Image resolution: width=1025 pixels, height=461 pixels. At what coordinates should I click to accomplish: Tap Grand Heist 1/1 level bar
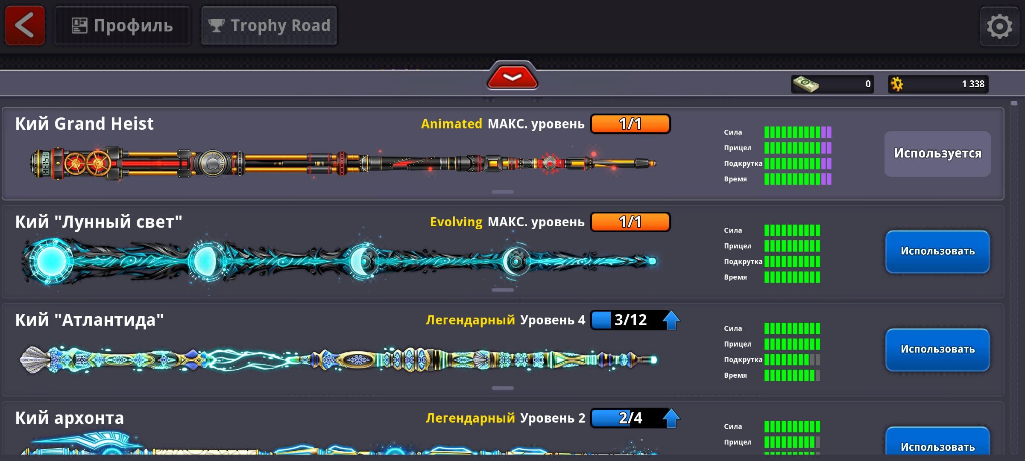click(630, 124)
